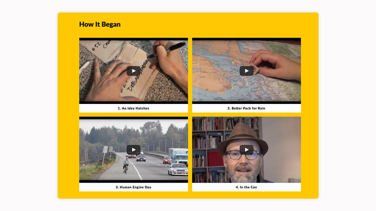Play the Better Pack for Rain video
The height and width of the screenshot is (211, 376).
click(246, 71)
